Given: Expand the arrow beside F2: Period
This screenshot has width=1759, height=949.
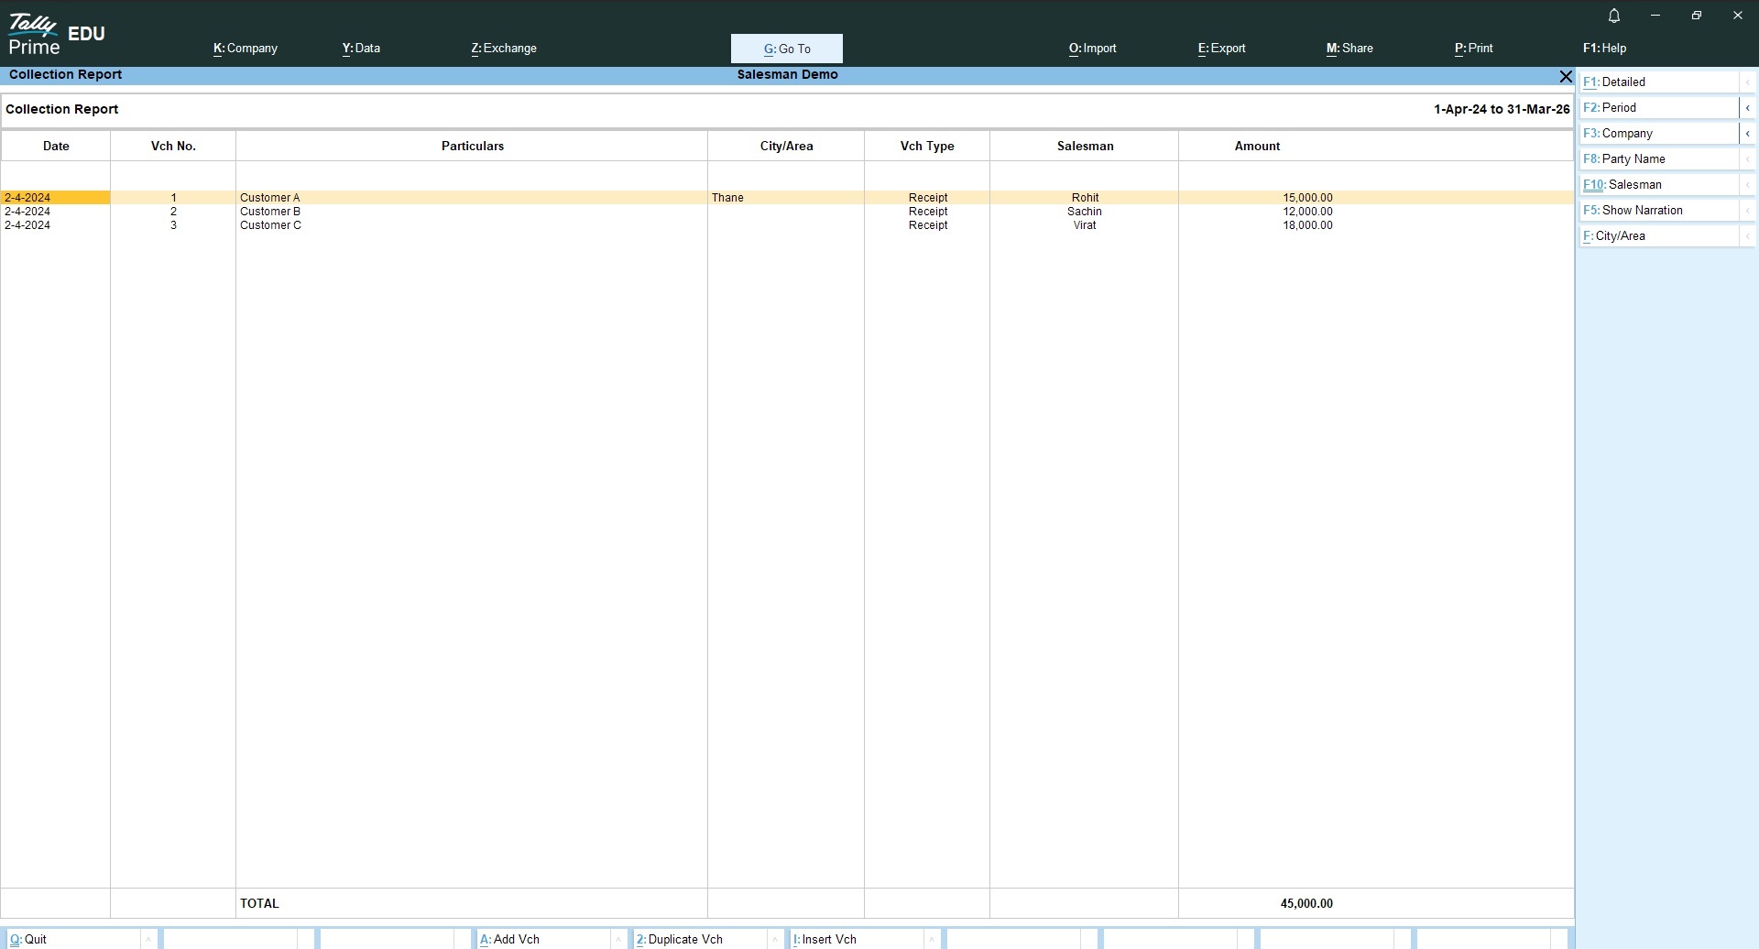Looking at the screenshot, I should click(1747, 108).
